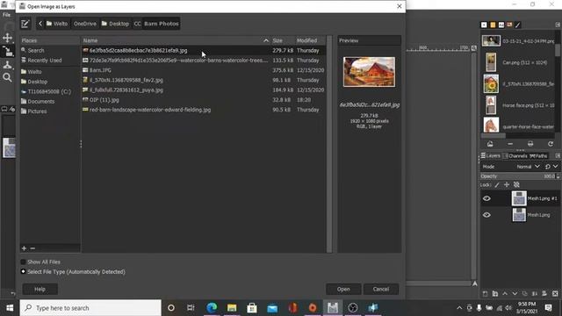The width and height of the screenshot is (562, 316).
Task: Open the File menu in GIMP
Action: (x=6, y=15)
